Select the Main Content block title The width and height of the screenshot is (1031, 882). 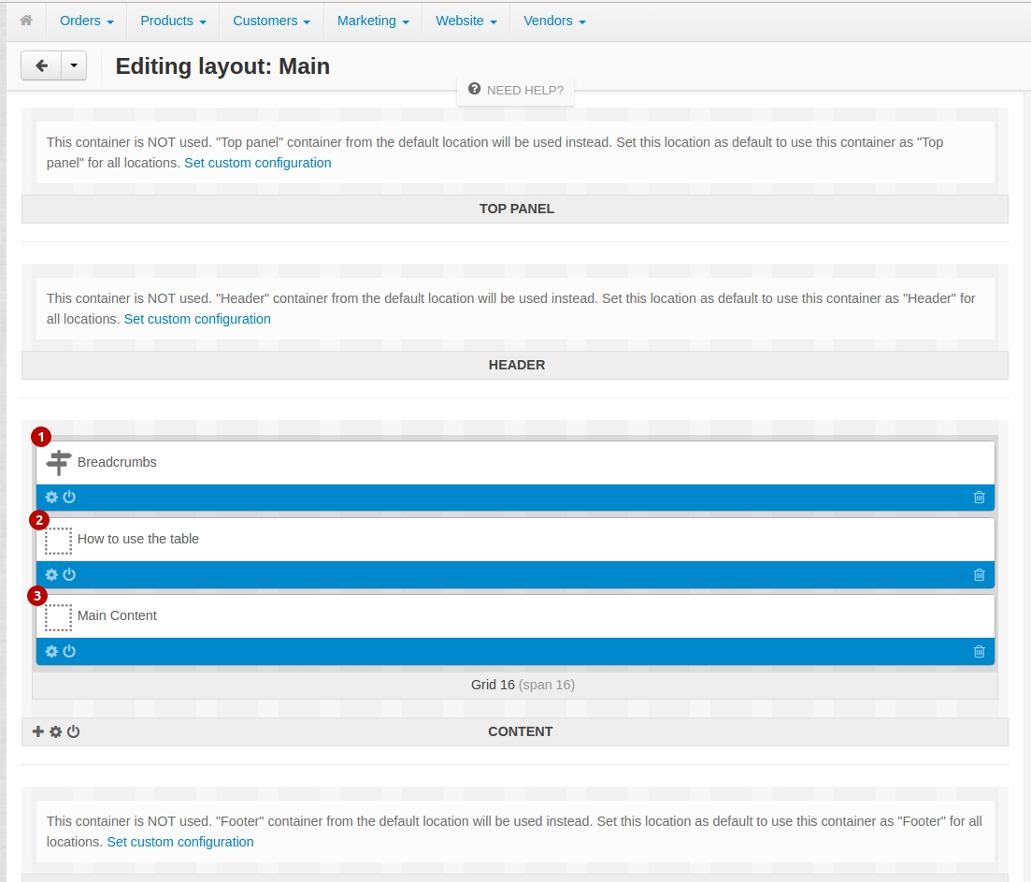click(x=117, y=615)
